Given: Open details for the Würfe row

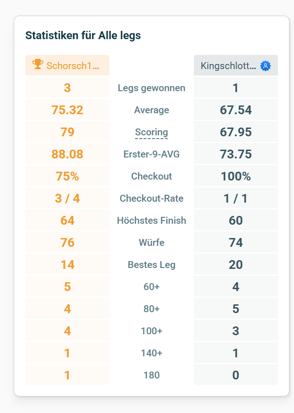Looking at the screenshot, I should point(152,242).
